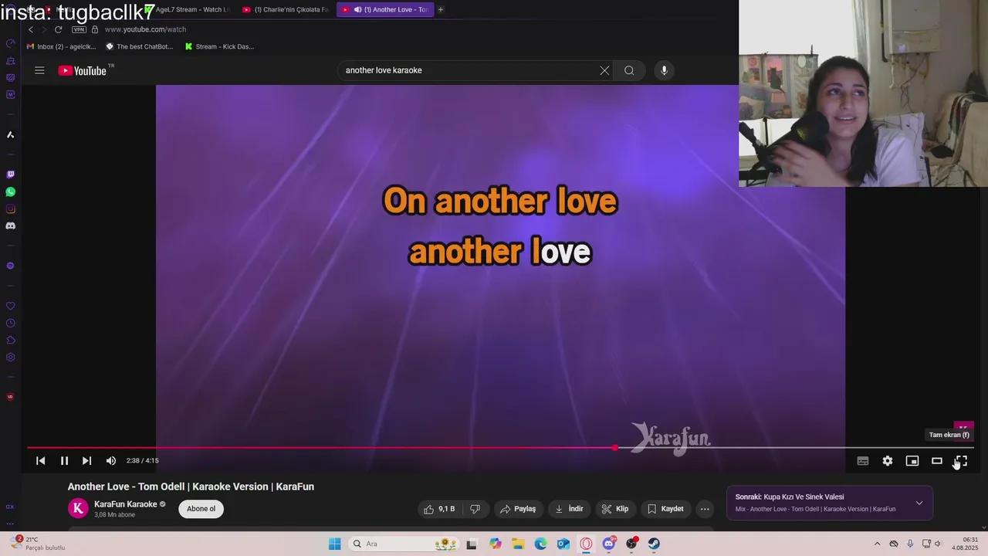Open Twitch in the Opera sidebar
Screen dimensions: 988x556
(11, 175)
